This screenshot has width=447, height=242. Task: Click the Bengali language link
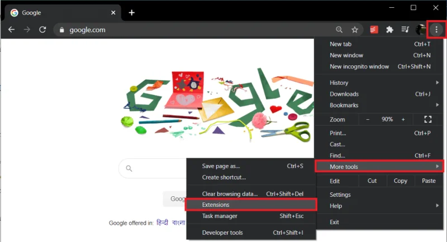[x=178, y=222]
